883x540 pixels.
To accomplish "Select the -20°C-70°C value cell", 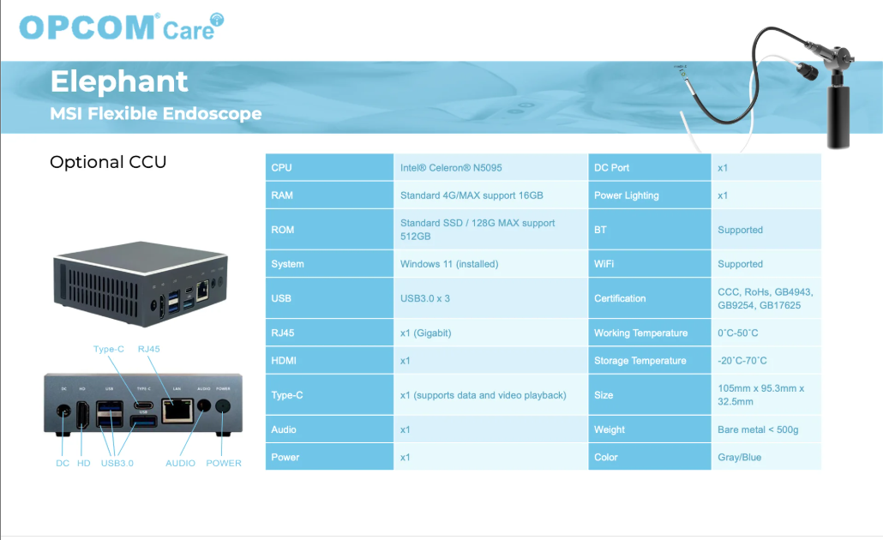I will point(766,360).
